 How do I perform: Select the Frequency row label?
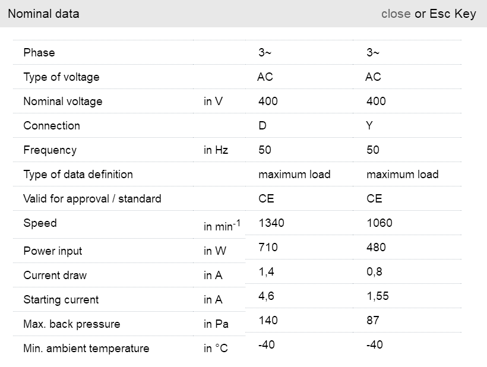pos(50,150)
